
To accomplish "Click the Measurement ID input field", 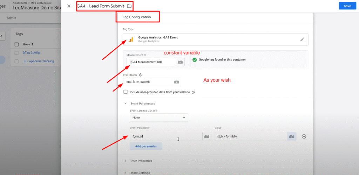I will coord(151,62).
